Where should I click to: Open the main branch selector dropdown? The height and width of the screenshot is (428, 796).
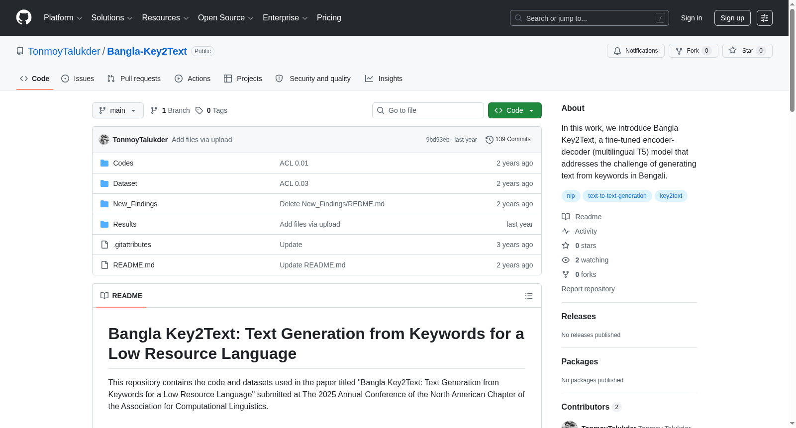(118, 110)
